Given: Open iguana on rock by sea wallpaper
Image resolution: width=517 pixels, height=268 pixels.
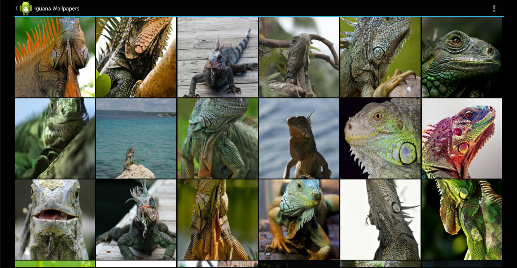Looking at the screenshot, I should [136, 138].
